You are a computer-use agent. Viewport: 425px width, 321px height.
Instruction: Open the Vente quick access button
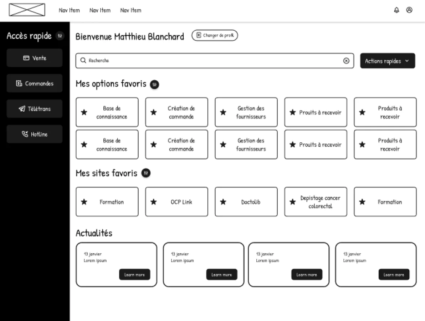click(35, 58)
